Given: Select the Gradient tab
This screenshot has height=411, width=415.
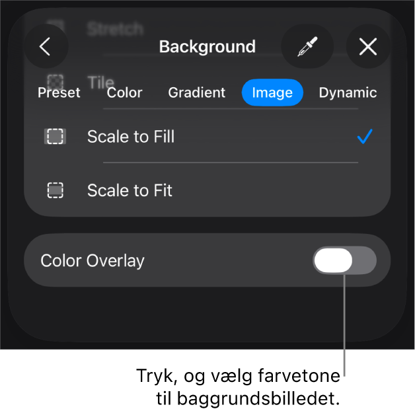Looking at the screenshot, I should (196, 93).
